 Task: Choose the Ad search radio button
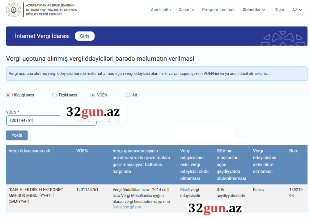(x=128, y=95)
